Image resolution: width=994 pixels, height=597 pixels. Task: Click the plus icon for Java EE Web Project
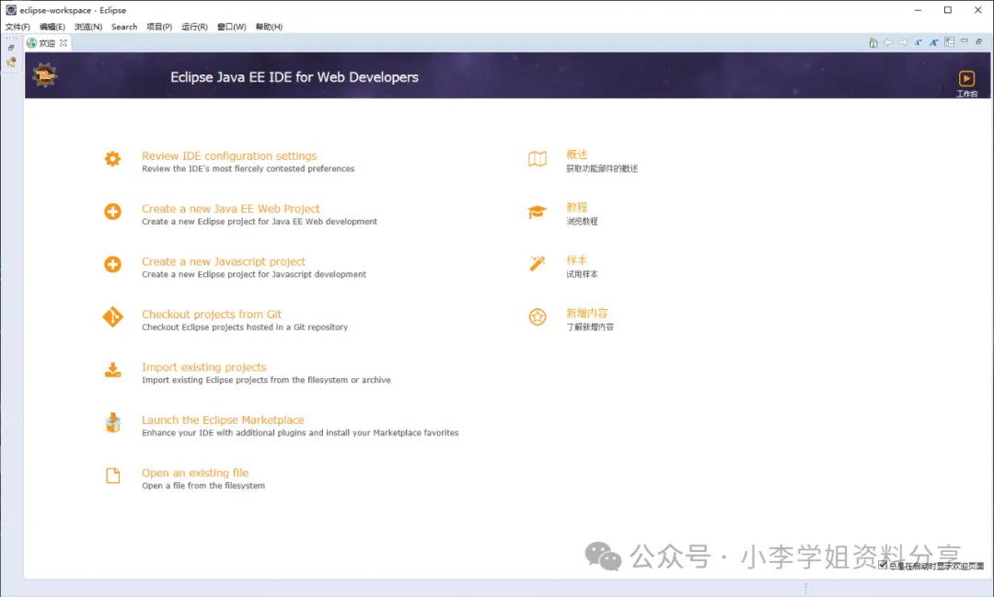point(113,211)
